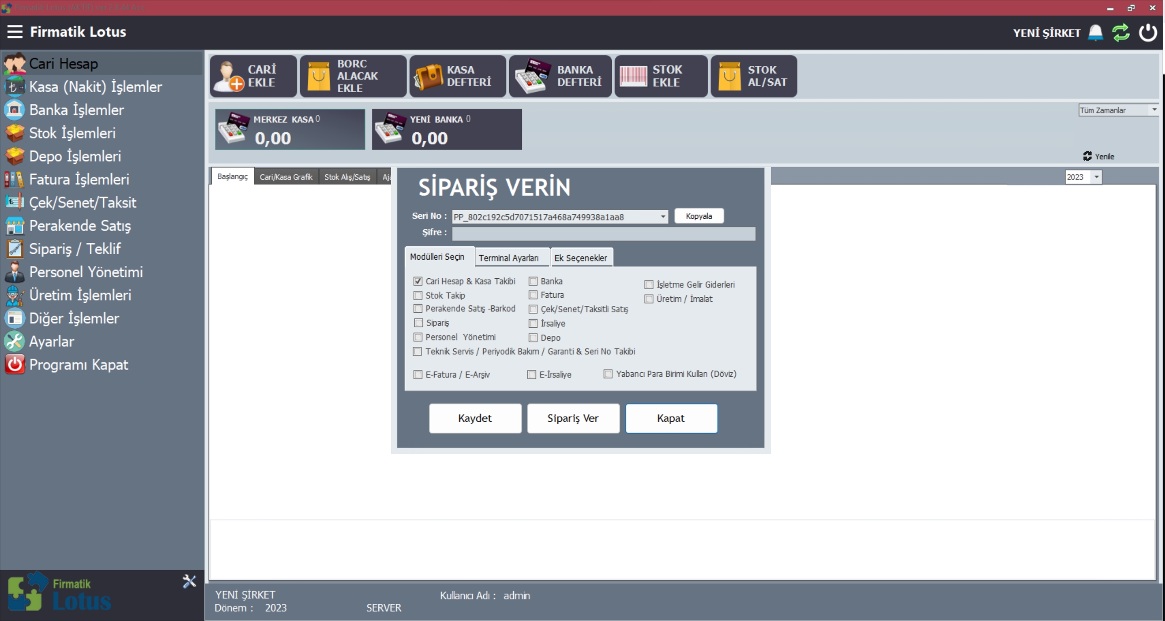
Task: Click the notification bell icon
Action: [1096, 33]
